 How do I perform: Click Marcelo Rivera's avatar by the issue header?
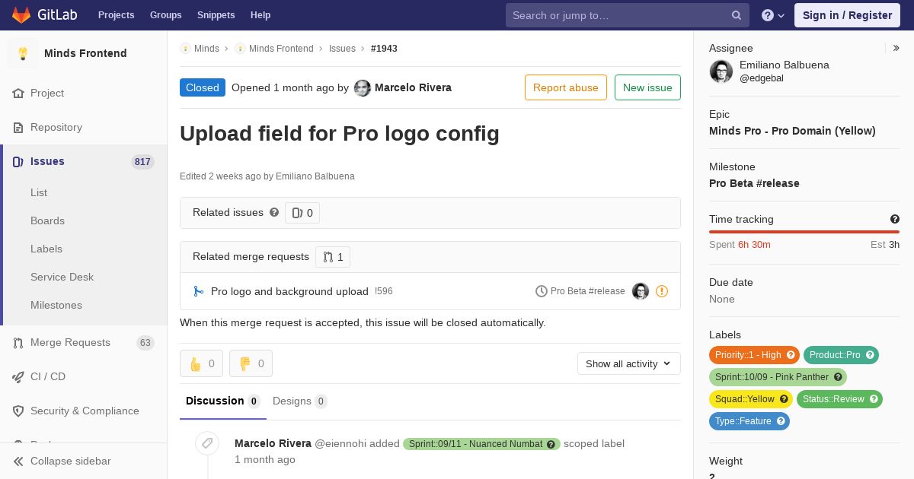tap(363, 88)
